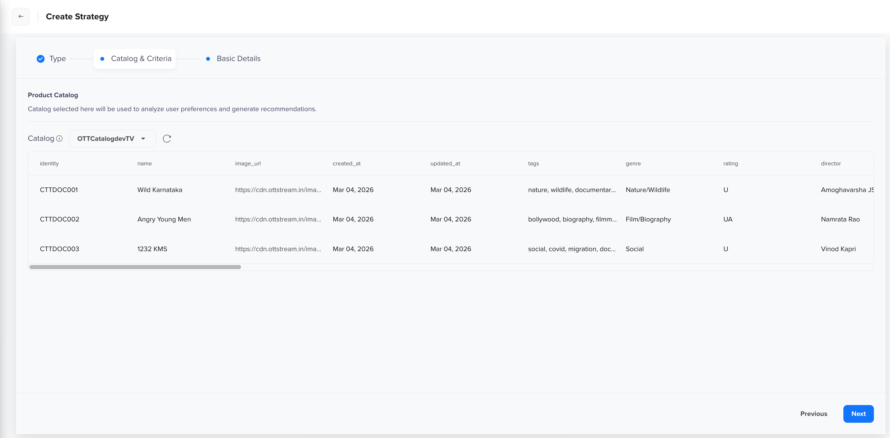Click the Nature/Wildlife genre cell

click(x=648, y=190)
